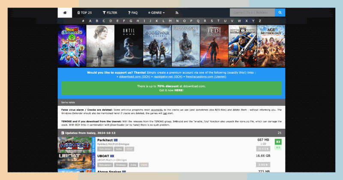This screenshot has height=180, width=343.
Task: Follow the rapidgator.net (OCH) link
Action: [x=168, y=77]
